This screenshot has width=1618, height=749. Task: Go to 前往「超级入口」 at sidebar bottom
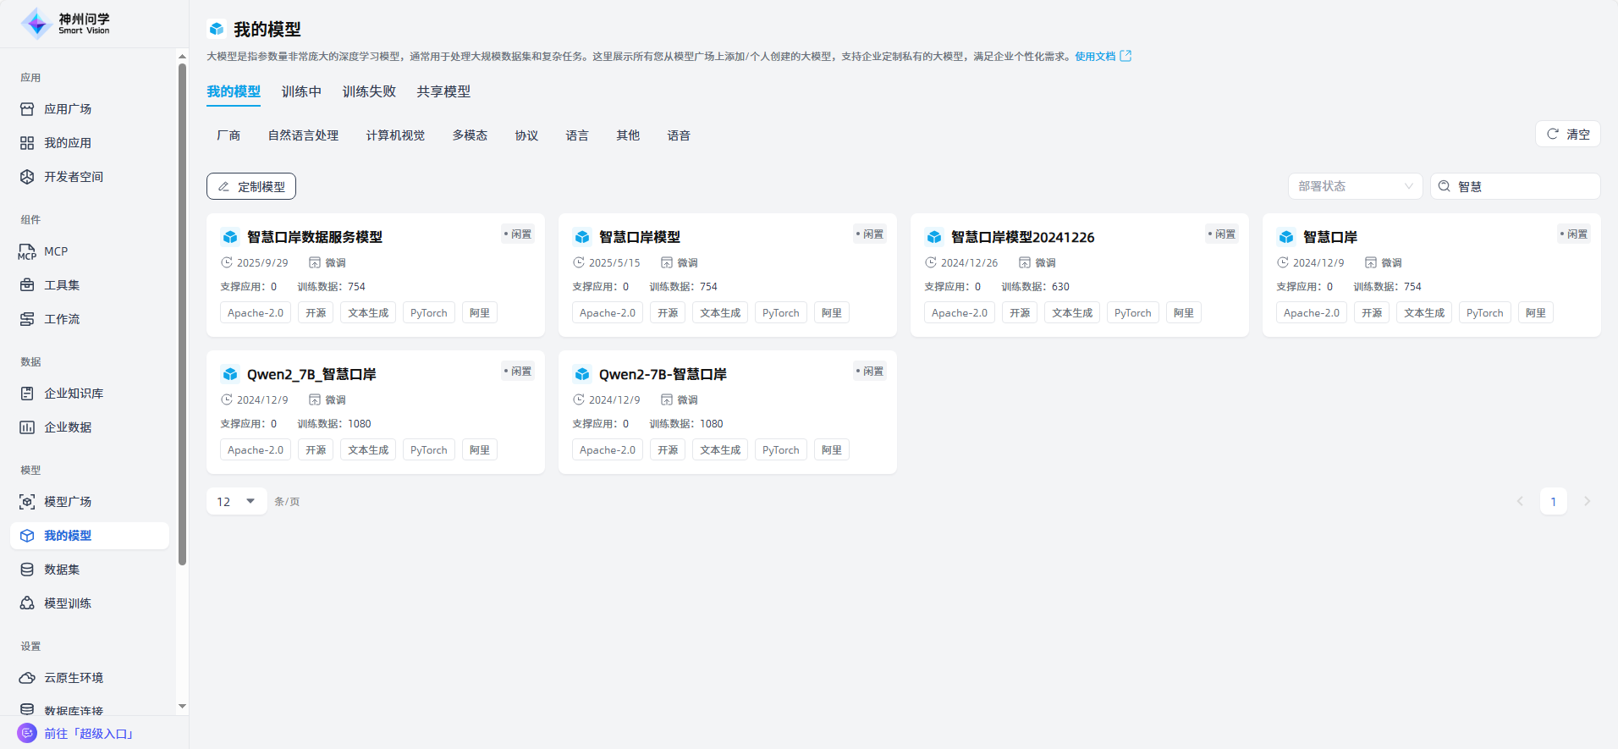point(88,734)
